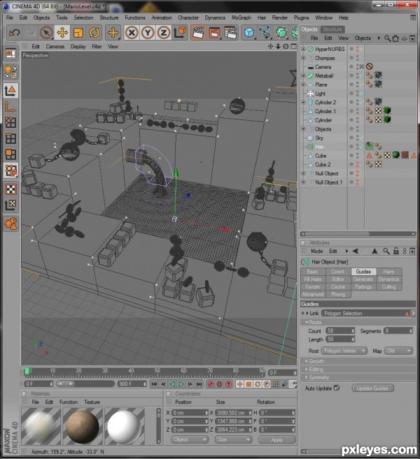Render the active view clapperboard
The image size is (420, 459).
coord(198,33)
